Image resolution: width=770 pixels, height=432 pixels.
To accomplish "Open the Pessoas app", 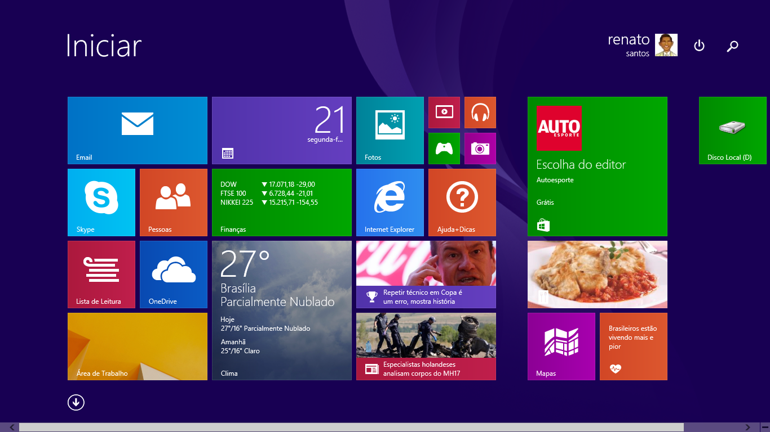I will click(x=173, y=202).
